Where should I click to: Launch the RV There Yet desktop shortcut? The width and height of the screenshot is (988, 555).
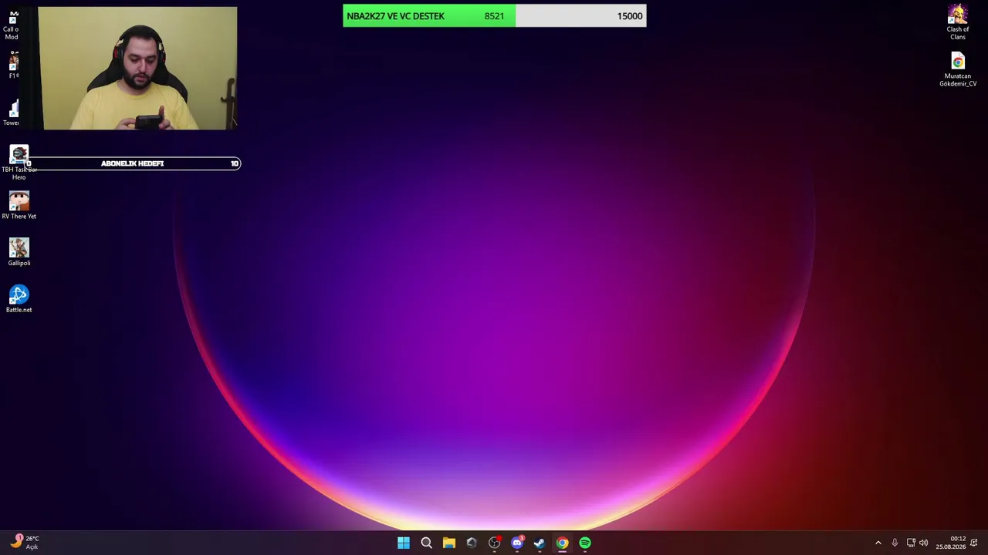point(19,205)
